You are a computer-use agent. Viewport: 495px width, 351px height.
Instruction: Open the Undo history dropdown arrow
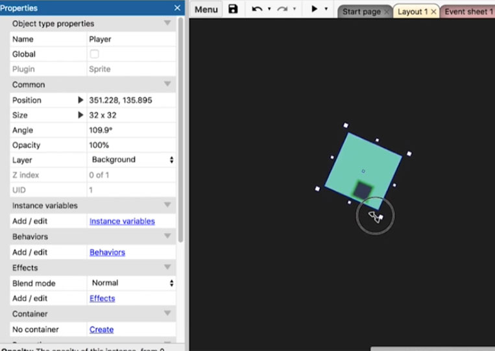[269, 9]
